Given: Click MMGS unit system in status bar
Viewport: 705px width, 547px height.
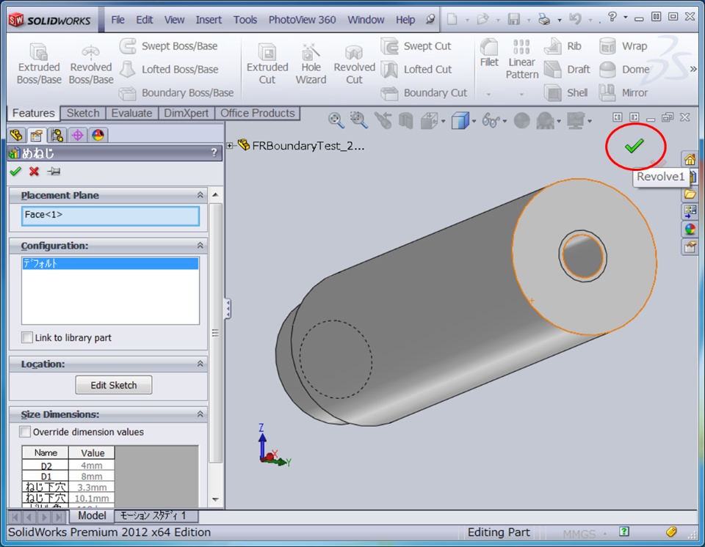Looking at the screenshot, I should click(579, 534).
